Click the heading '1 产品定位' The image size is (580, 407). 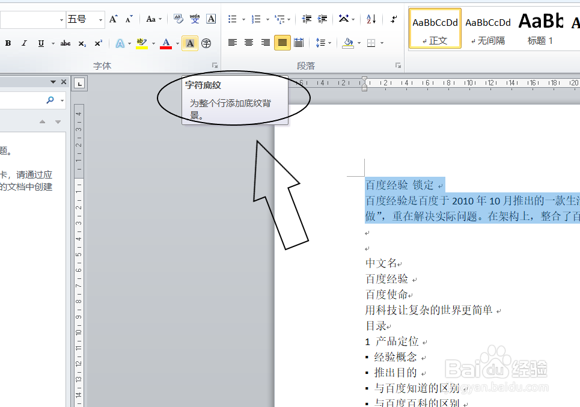tap(392, 341)
